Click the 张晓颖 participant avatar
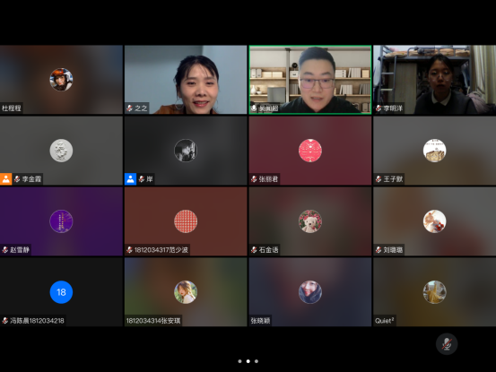 pos(310,292)
